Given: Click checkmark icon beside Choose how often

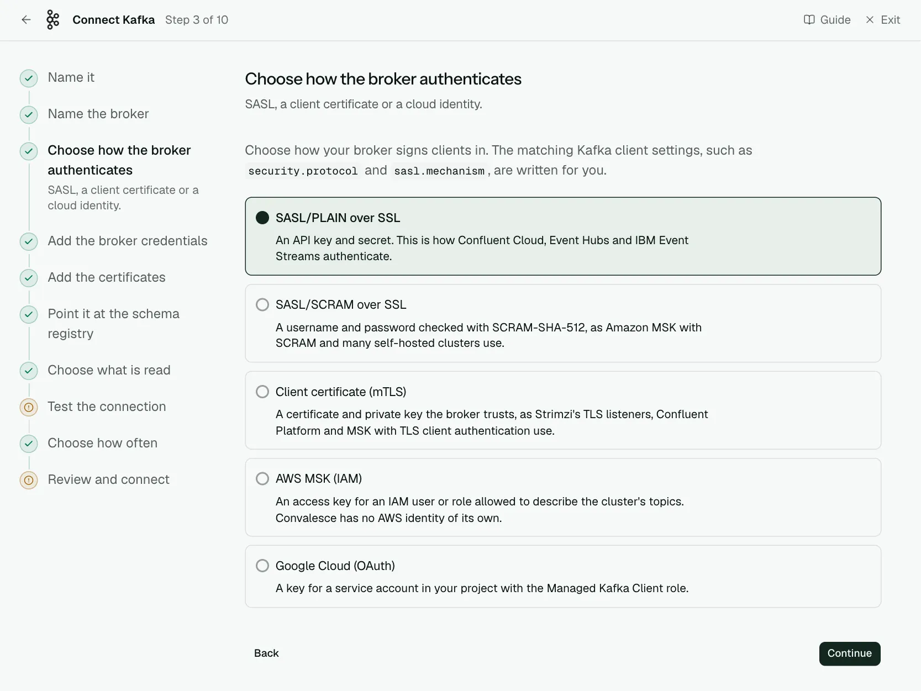Looking at the screenshot, I should click(29, 444).
